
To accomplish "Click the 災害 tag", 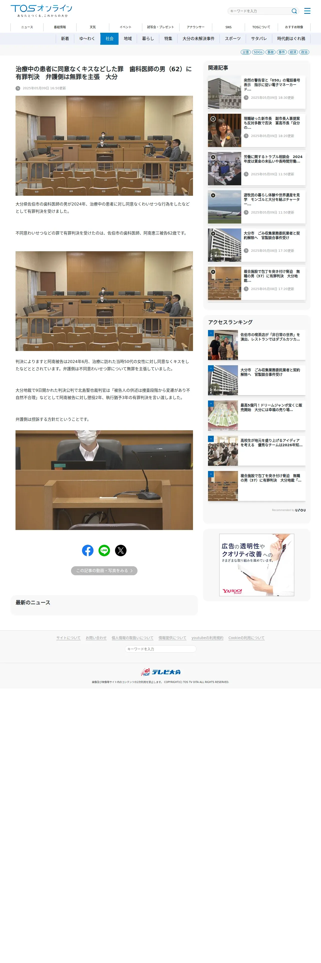I will pyautogui.click(x=245, y=52).
